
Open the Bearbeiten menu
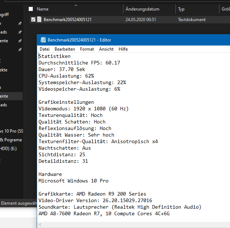65,49
